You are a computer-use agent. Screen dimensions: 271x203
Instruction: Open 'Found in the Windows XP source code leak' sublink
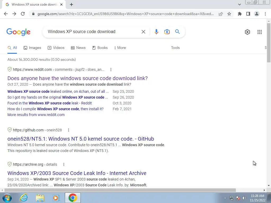pos(49,103)
